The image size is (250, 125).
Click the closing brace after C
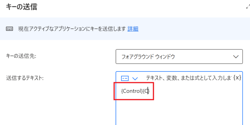149,91
